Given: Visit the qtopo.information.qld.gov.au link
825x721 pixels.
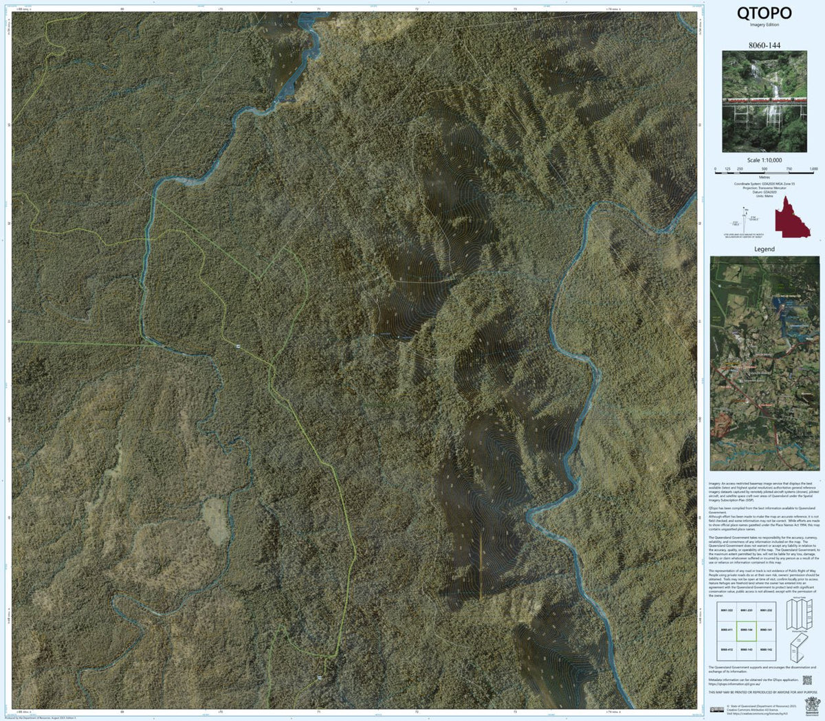Looking at the screenshot, I should 734,683.
